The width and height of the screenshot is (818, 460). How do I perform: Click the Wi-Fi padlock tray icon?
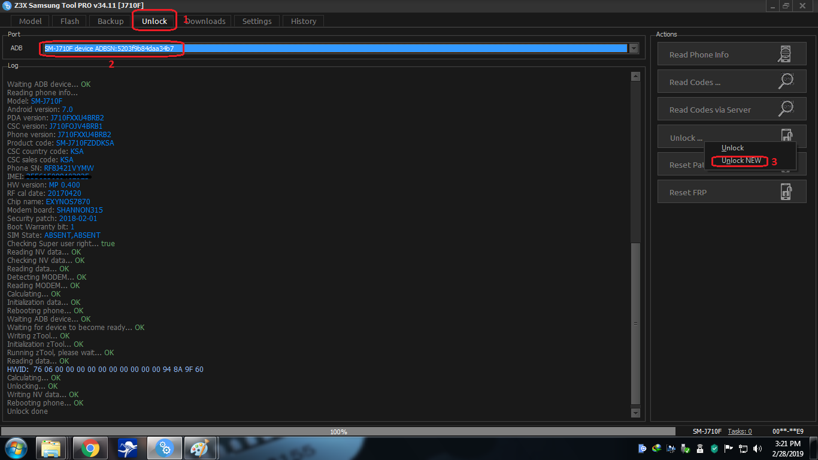click(700, 449)
